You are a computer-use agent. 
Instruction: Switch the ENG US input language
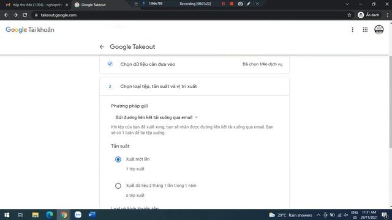(355, 215)
